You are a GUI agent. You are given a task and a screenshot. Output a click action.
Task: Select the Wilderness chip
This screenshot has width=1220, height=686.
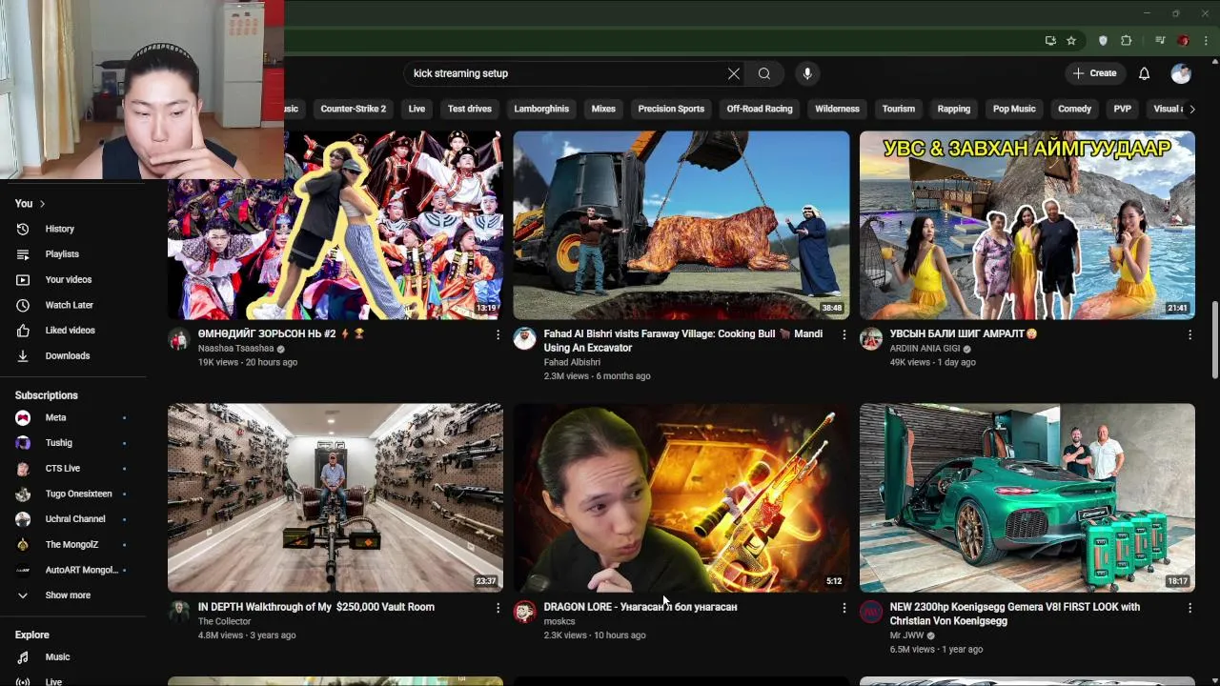pyautogui.click(x=837, y=109)
